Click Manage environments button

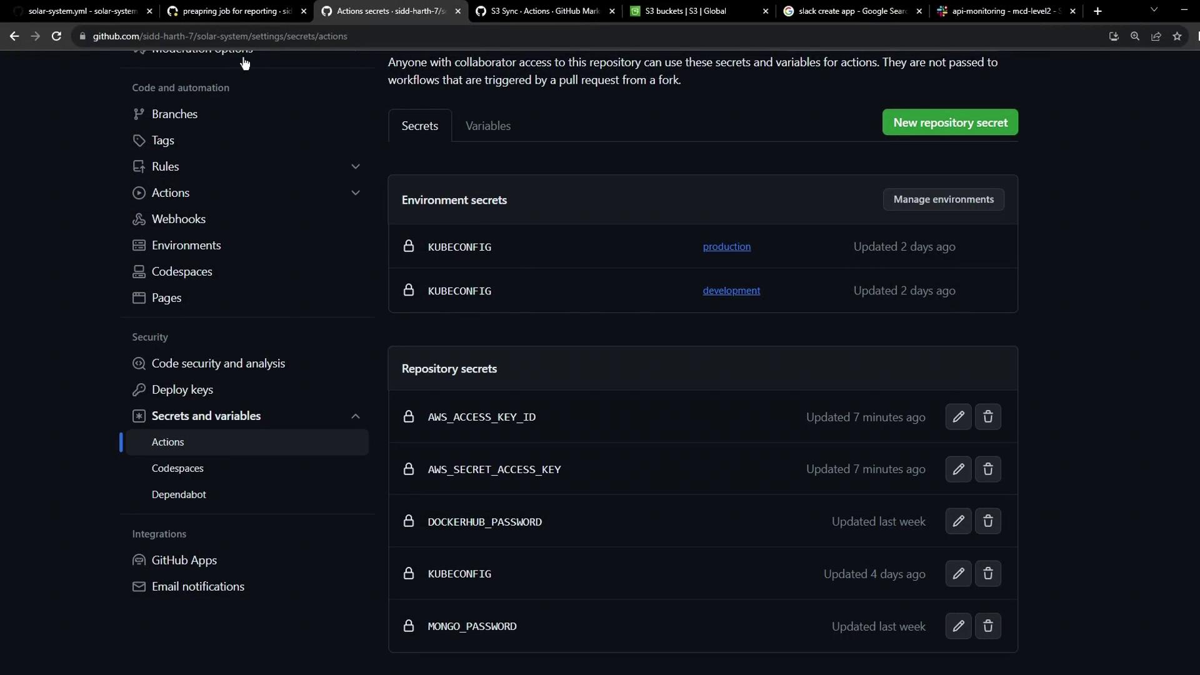(942, 199)
